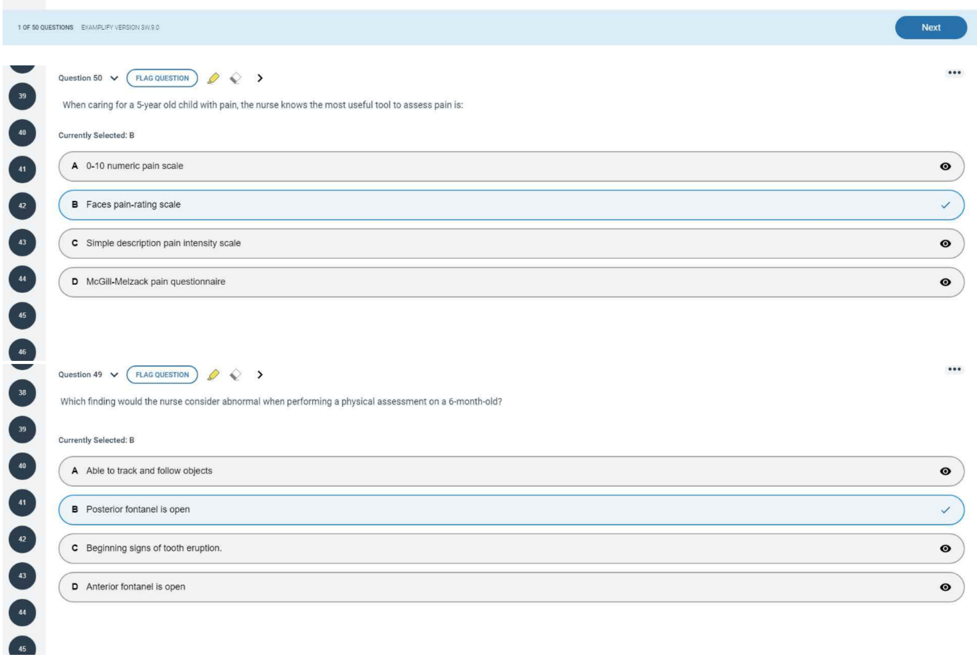Screen dimensions: 977x660
Task: Flag Question 50 for review
Action: point(162,78)
